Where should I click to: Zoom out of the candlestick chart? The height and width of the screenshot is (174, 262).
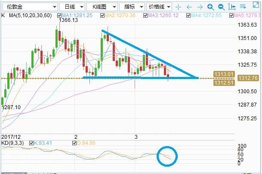coord(221,7)
